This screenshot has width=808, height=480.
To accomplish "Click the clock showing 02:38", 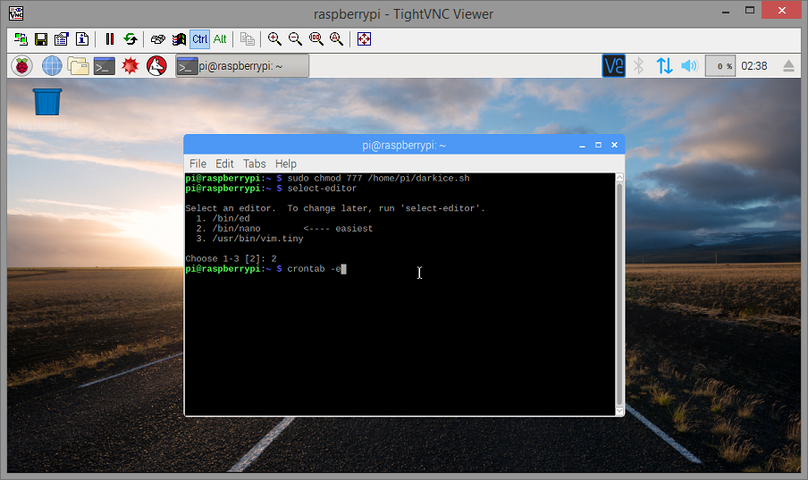I will (753, 66).
